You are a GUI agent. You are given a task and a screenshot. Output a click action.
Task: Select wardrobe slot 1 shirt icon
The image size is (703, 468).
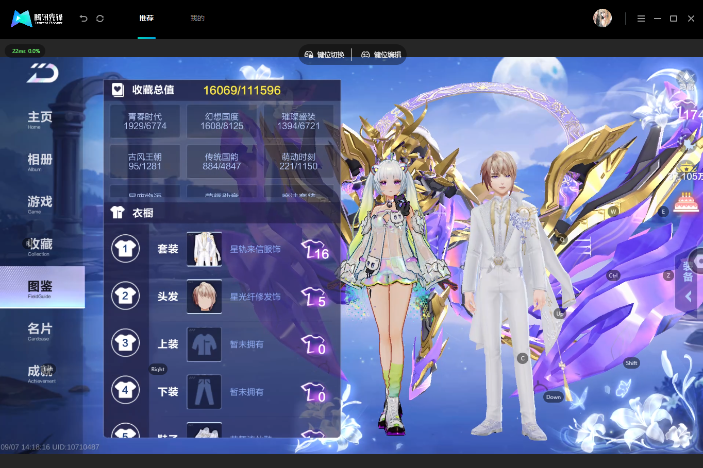point(125,249)
